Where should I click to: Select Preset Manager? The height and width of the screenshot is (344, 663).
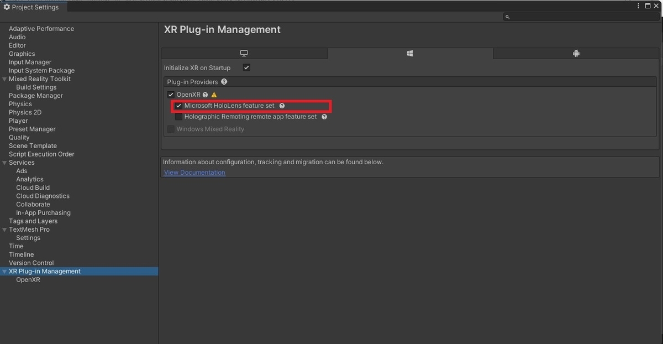(32, 129)
